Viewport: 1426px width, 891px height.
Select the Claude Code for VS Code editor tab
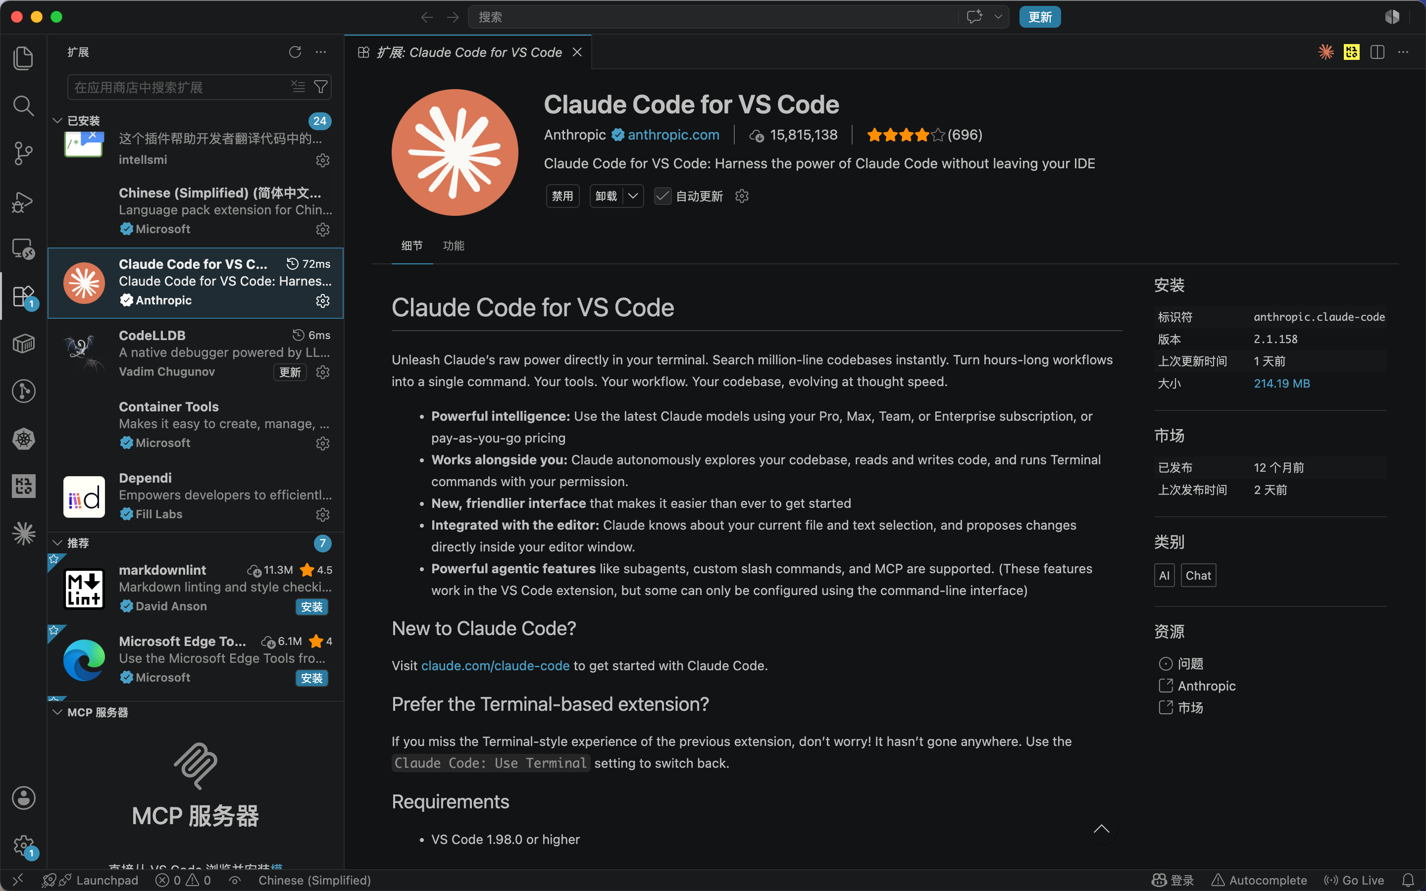(468, 52)
